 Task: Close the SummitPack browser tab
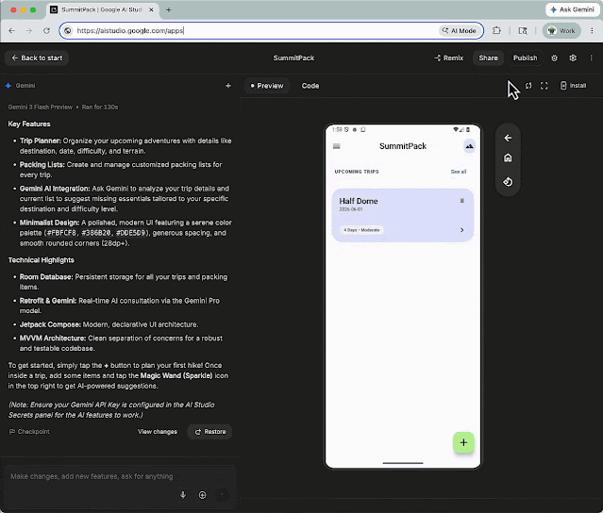pyautogui.click(x=151, y=9)
